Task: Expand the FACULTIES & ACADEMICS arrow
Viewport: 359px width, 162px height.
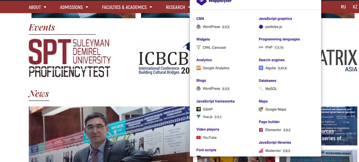Action: pos(151,7)
